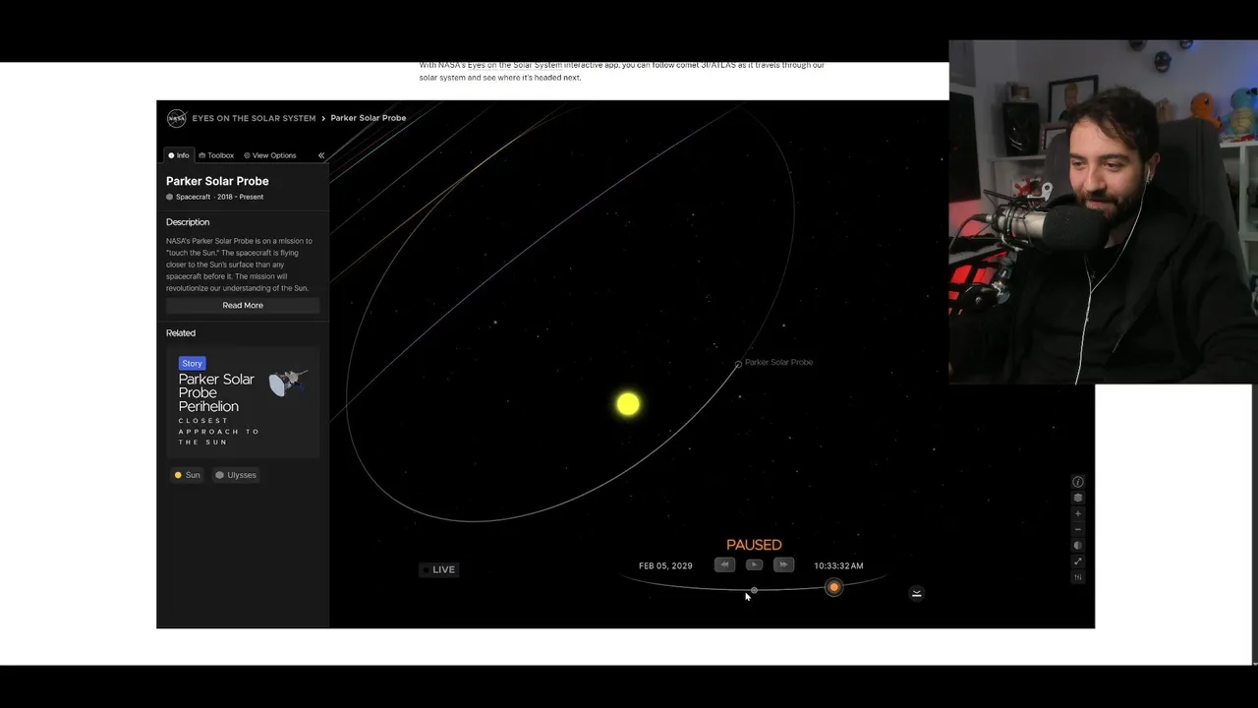Click the gray center marker on time arc
The height and width of the screenshot is (708, 1258).
pos(754,591)
